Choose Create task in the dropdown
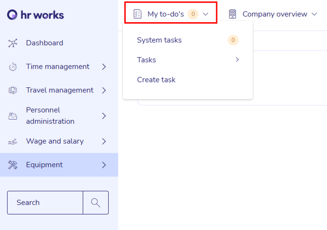The width and height of the screenshot is (327, 230). click(156, 80)
